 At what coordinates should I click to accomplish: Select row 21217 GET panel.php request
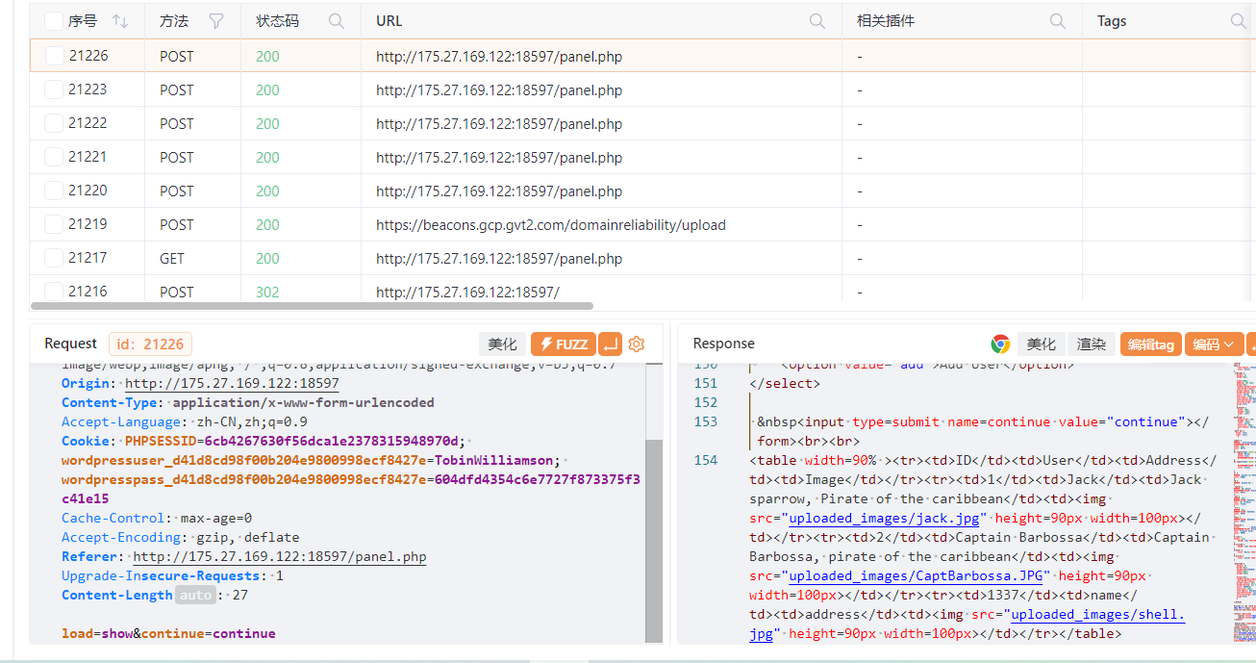click(498, 259)
